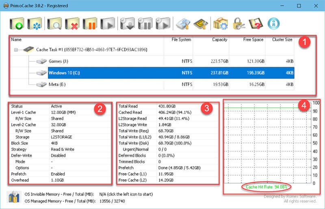Click the Prefetch Done (4.85GB / 5.42GB) value
This screenshot has height=209, width=325.
[x=180, y=168]
